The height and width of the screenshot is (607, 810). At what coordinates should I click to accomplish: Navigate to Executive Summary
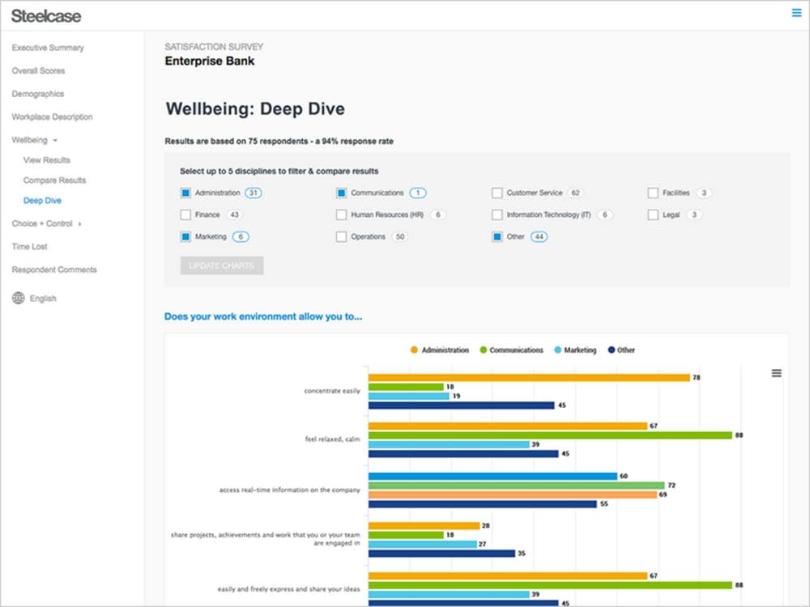(47, 47)
